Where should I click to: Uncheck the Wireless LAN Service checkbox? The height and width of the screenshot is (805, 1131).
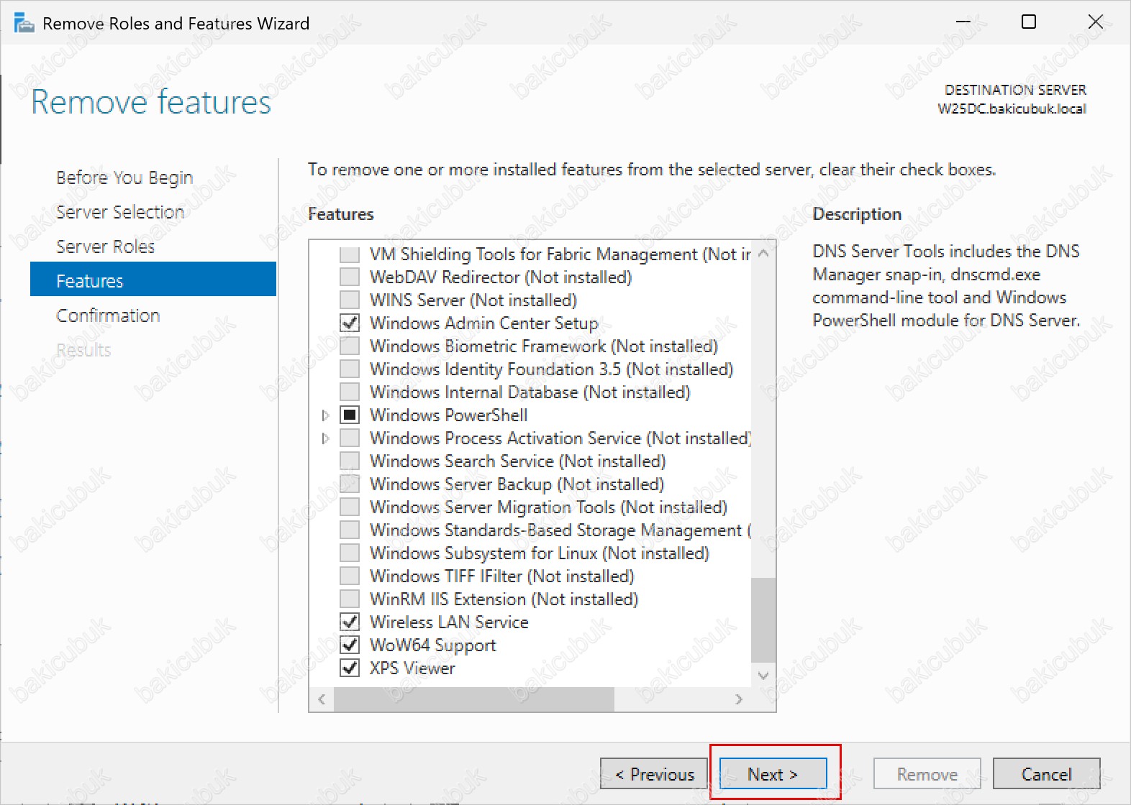tap(350, 622)
